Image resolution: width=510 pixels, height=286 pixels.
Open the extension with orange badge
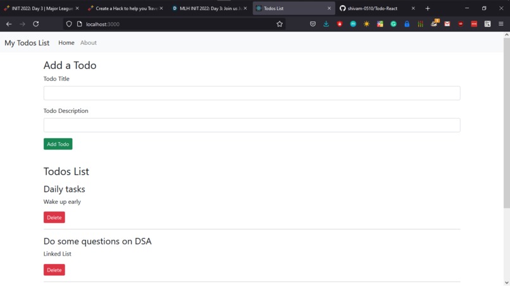pos(434,23)
